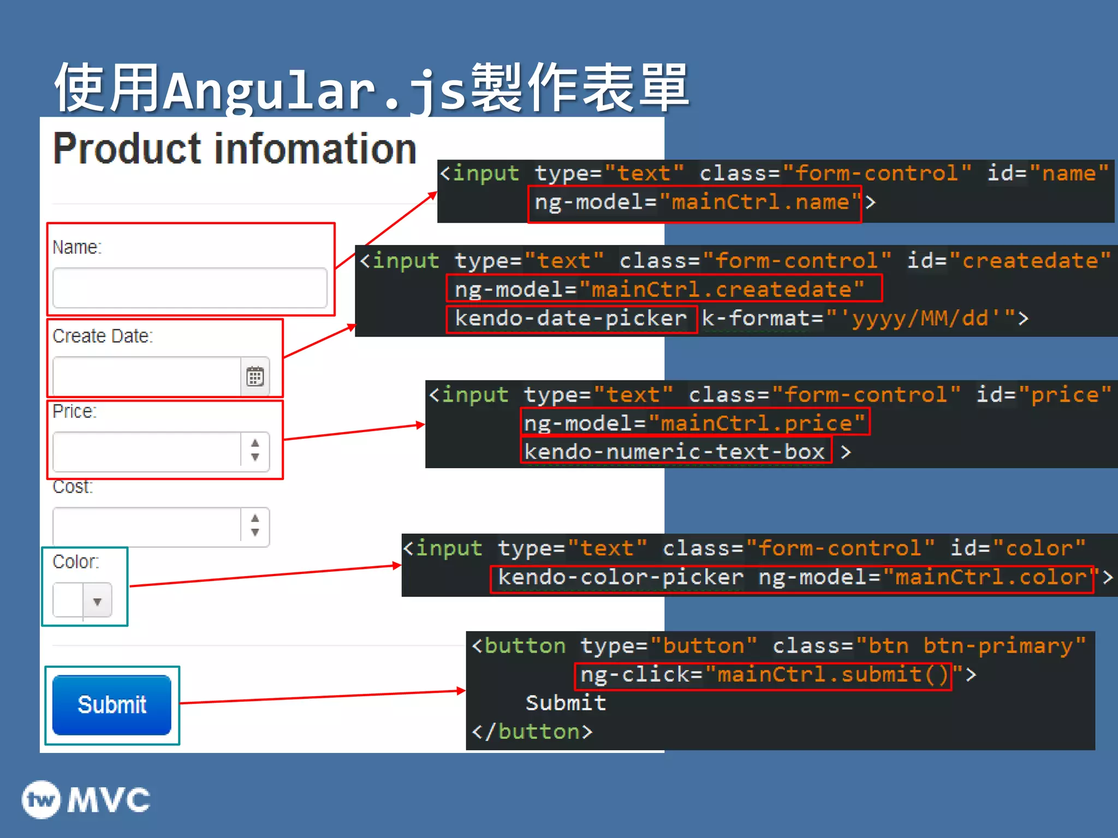Click the Product infomation heading
The image size is (1118, 838).
(x=235, y=148)
